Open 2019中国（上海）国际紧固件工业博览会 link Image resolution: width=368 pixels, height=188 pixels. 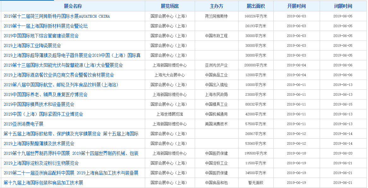pyautogui.click(x=44, y=114)
